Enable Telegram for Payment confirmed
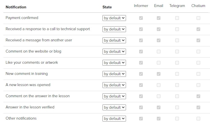Image resolution: width=210 pixels, height=126 pixels. click(x=177, y=18)
